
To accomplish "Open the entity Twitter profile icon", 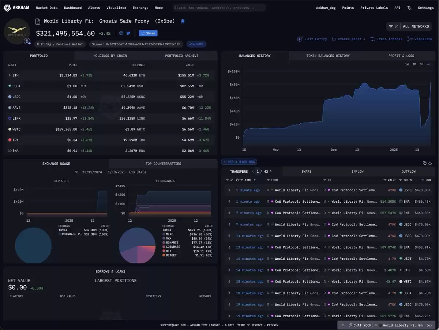I will [128, 33].
